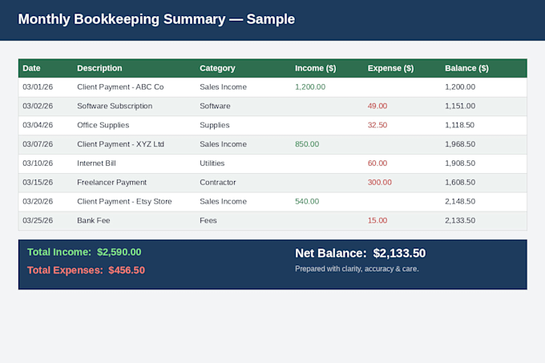Select the Bank Fee description
This screenshot has width=545, height=363.
tap(94, 220)
